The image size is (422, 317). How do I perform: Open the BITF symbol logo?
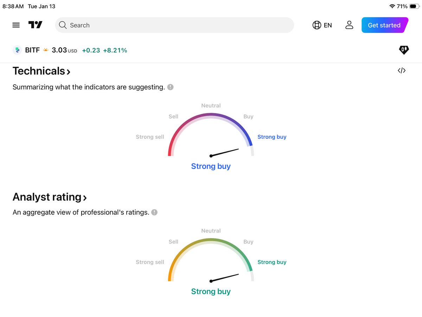point(17,50)
